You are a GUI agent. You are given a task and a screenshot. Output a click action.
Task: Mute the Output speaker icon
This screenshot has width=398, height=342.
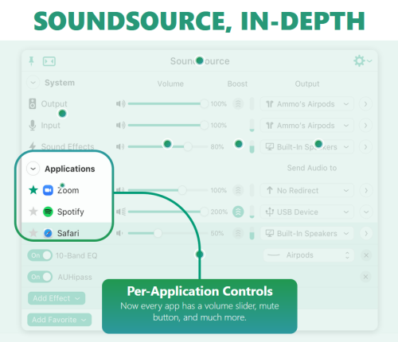(x=121, y=103)
